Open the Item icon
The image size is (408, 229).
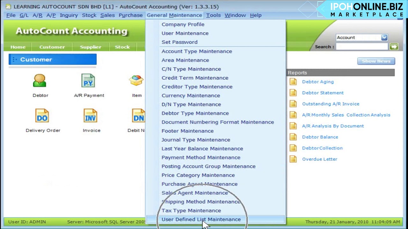pyautogui.click(x=136, y=81)
